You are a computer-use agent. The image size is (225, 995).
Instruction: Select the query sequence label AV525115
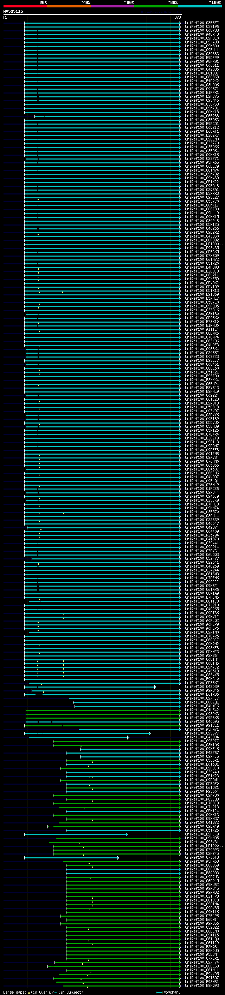(x=13, y=11)
